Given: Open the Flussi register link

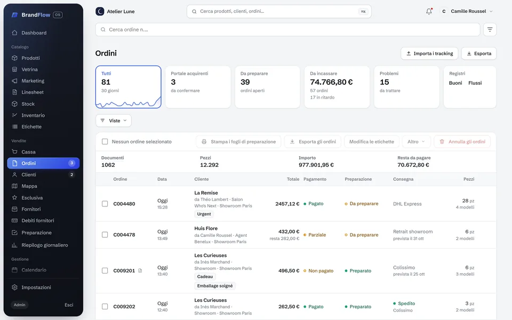Looking at the screenshot, I should [x=475, y=83].
